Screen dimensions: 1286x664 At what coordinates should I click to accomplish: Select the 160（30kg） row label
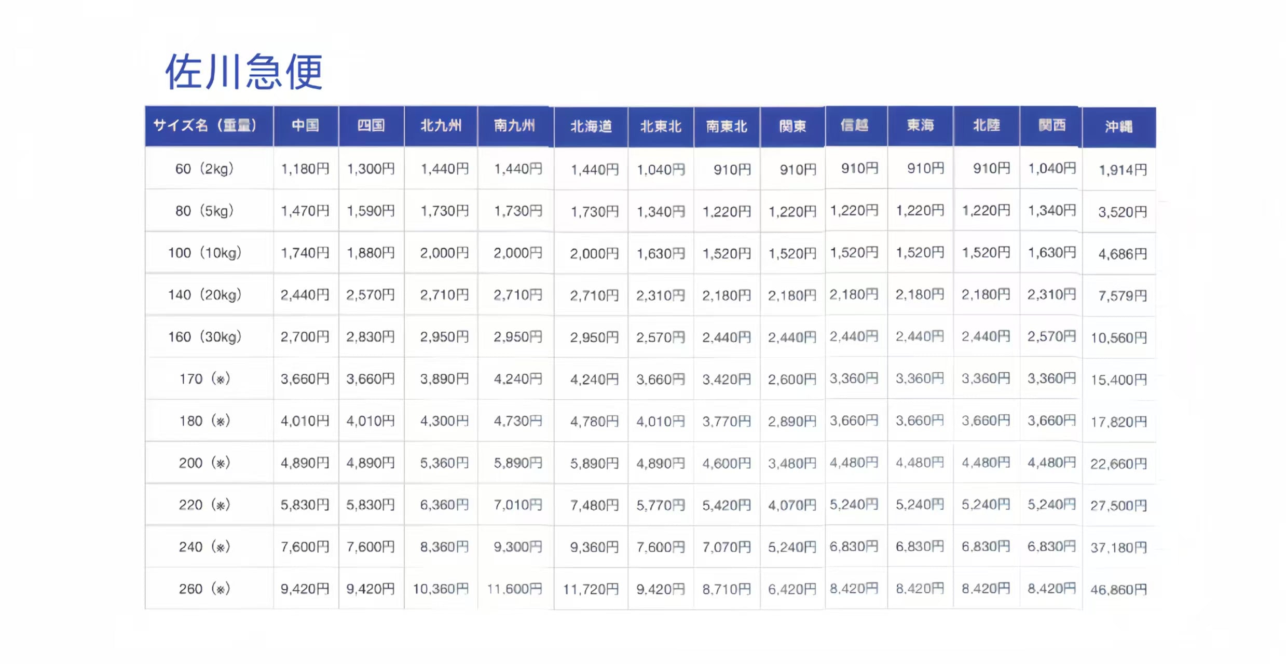(x=205, y=337)
